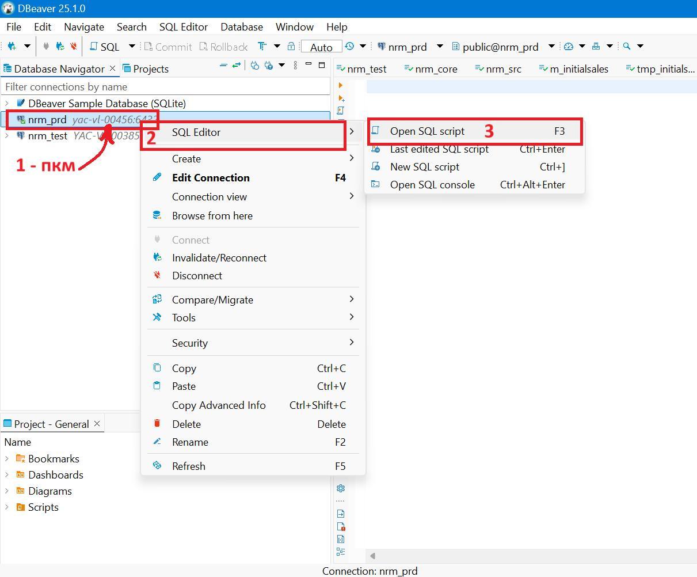Switch to the nrm_core editor tab
697x577 pixels.
[436, 69]
